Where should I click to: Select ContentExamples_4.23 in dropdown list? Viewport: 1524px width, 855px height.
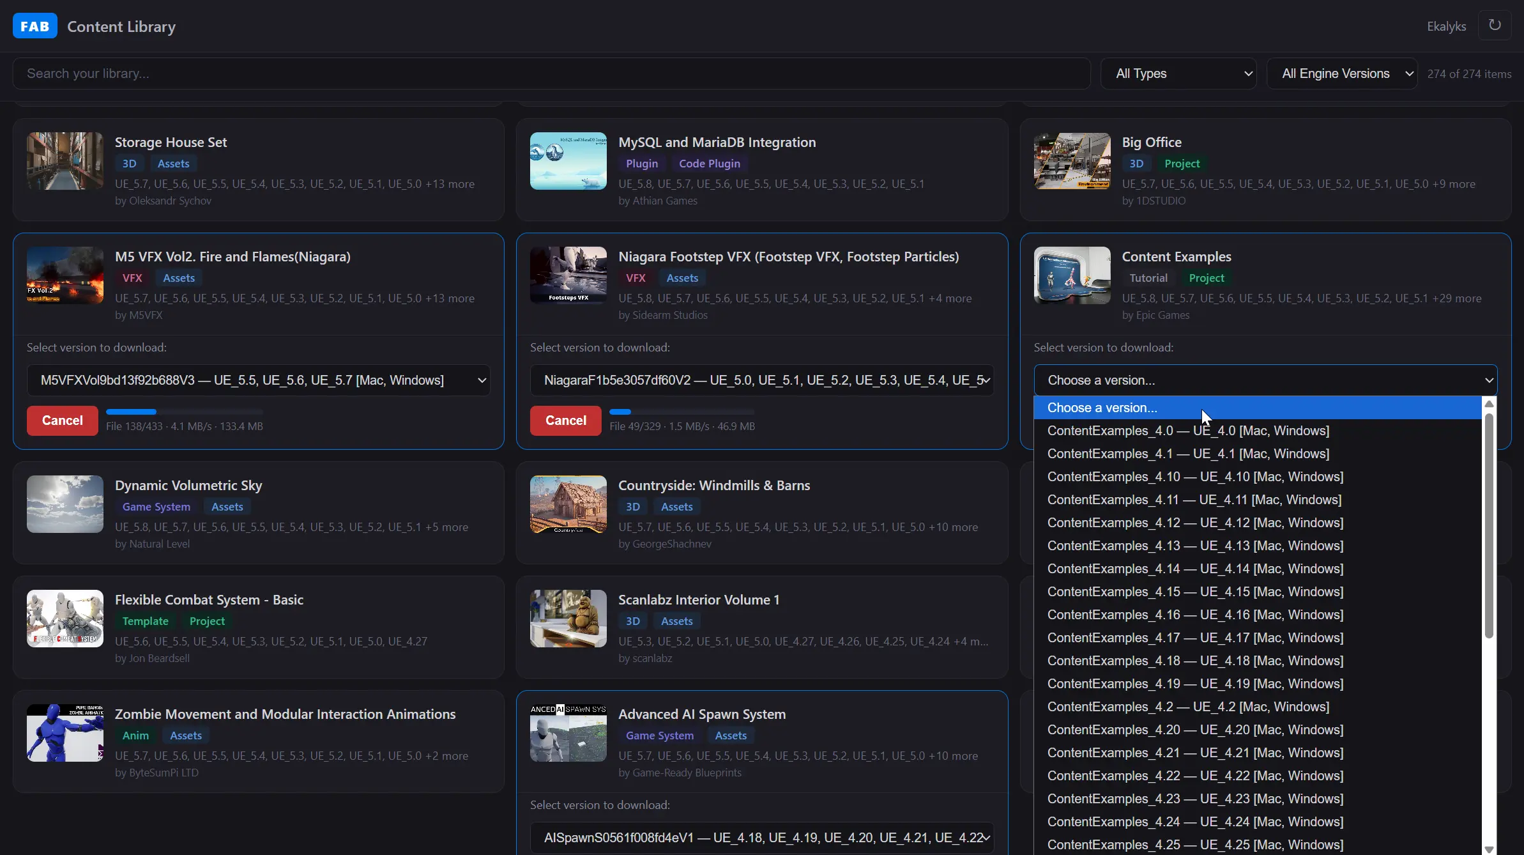click(1258, 799)
